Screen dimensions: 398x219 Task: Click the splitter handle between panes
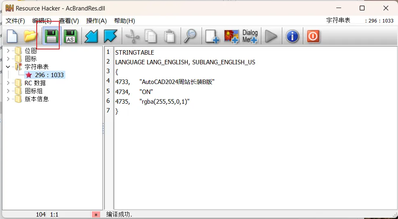103,128
